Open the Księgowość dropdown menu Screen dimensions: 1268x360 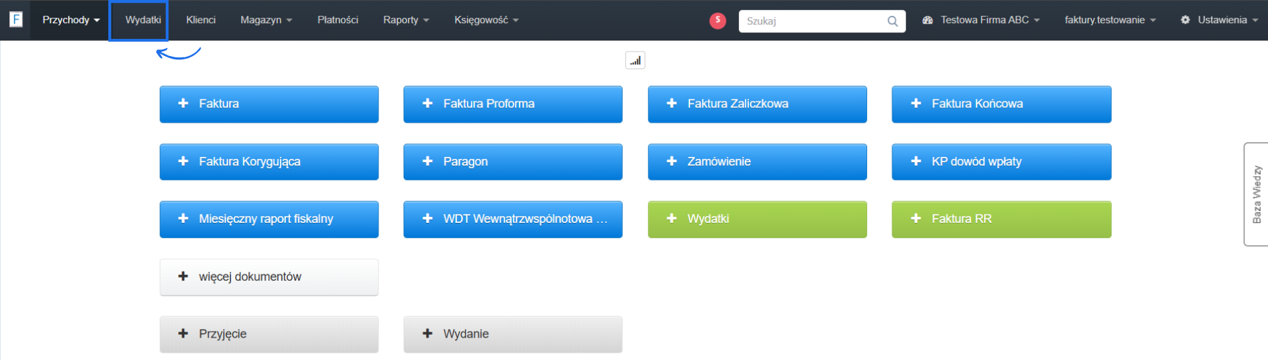(x=487, y=20)
